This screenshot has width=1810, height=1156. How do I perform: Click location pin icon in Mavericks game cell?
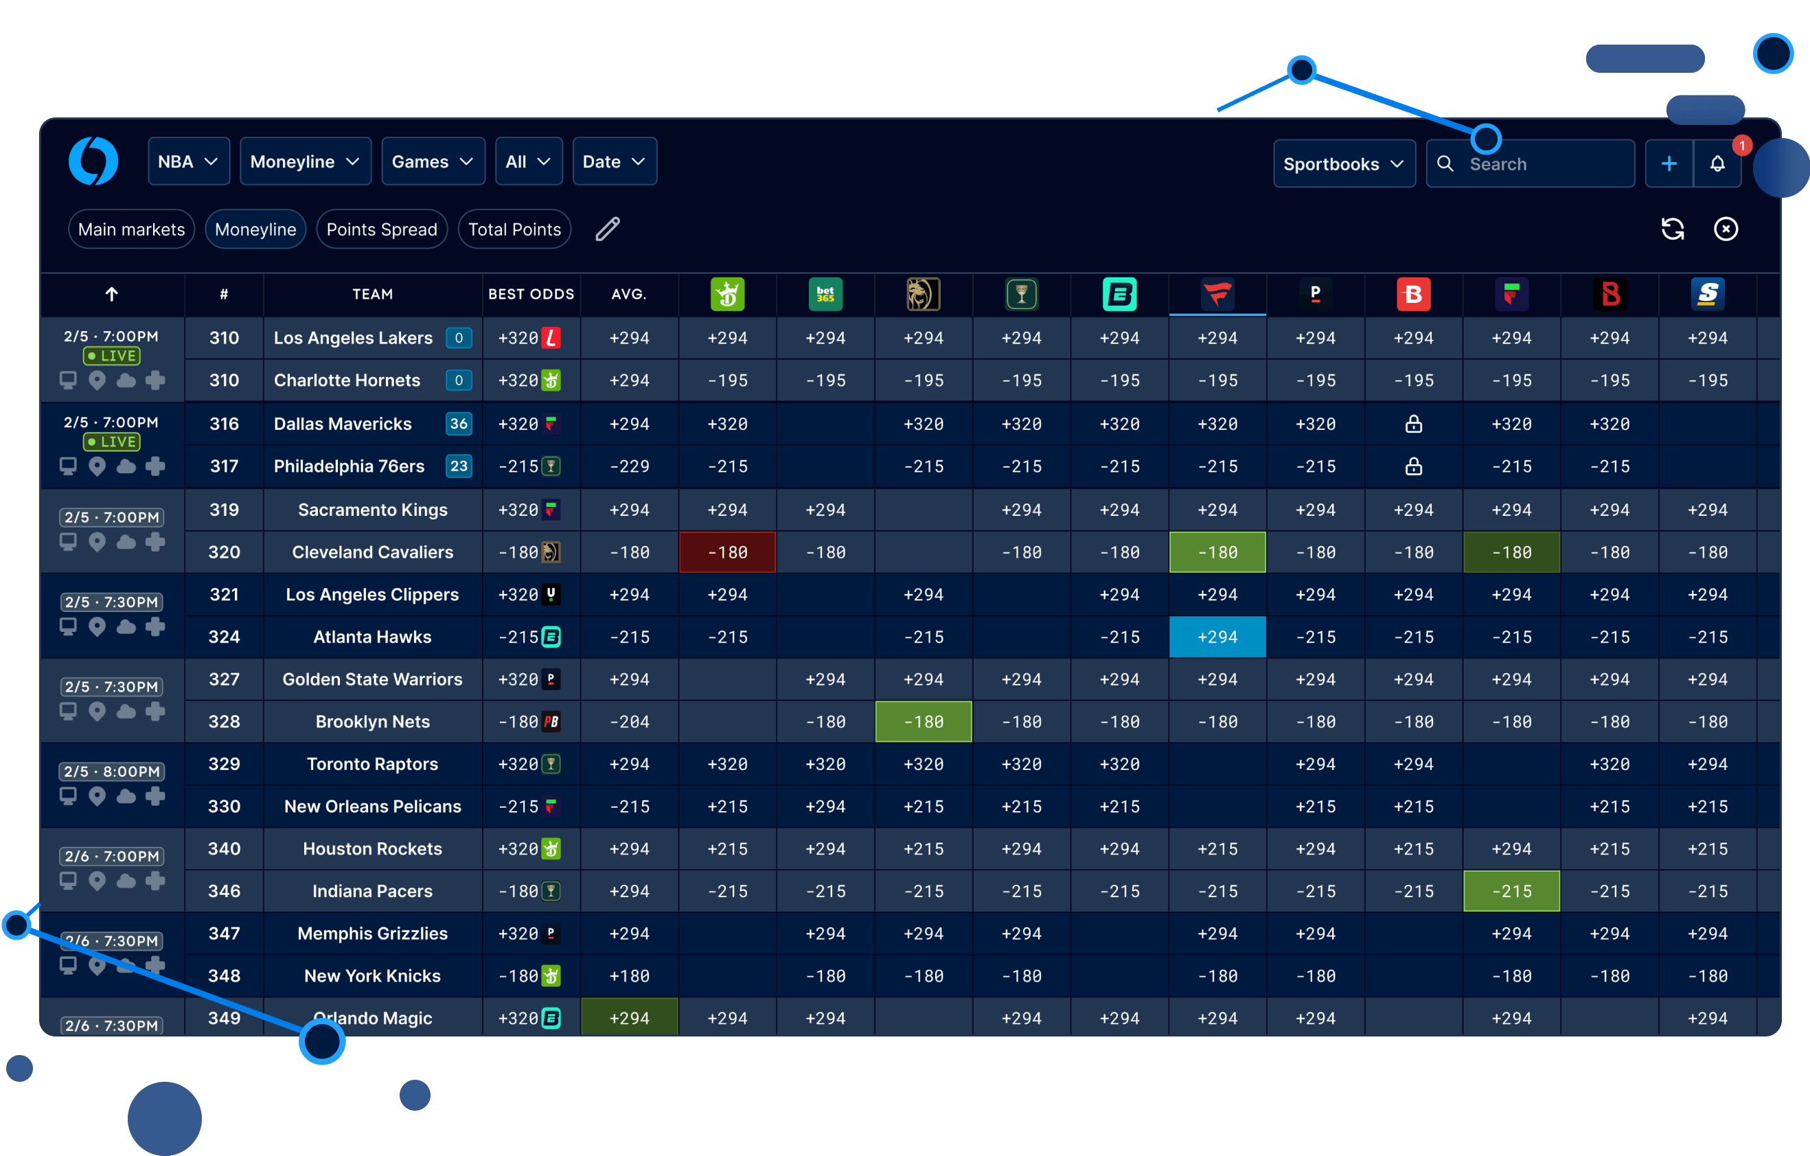click(x=97, y=466)
